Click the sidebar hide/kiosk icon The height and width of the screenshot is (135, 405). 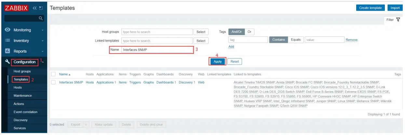tap(41, 8)
